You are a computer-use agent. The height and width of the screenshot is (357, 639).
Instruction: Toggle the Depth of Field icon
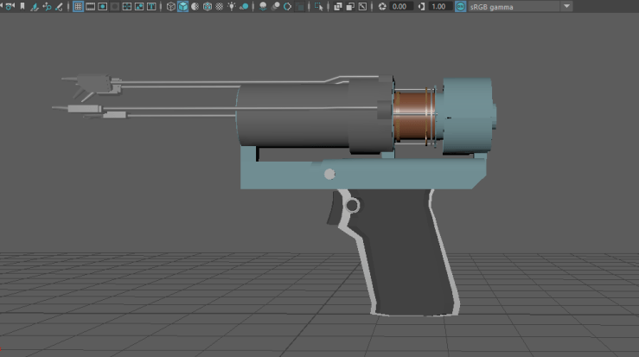pos(299,7)
